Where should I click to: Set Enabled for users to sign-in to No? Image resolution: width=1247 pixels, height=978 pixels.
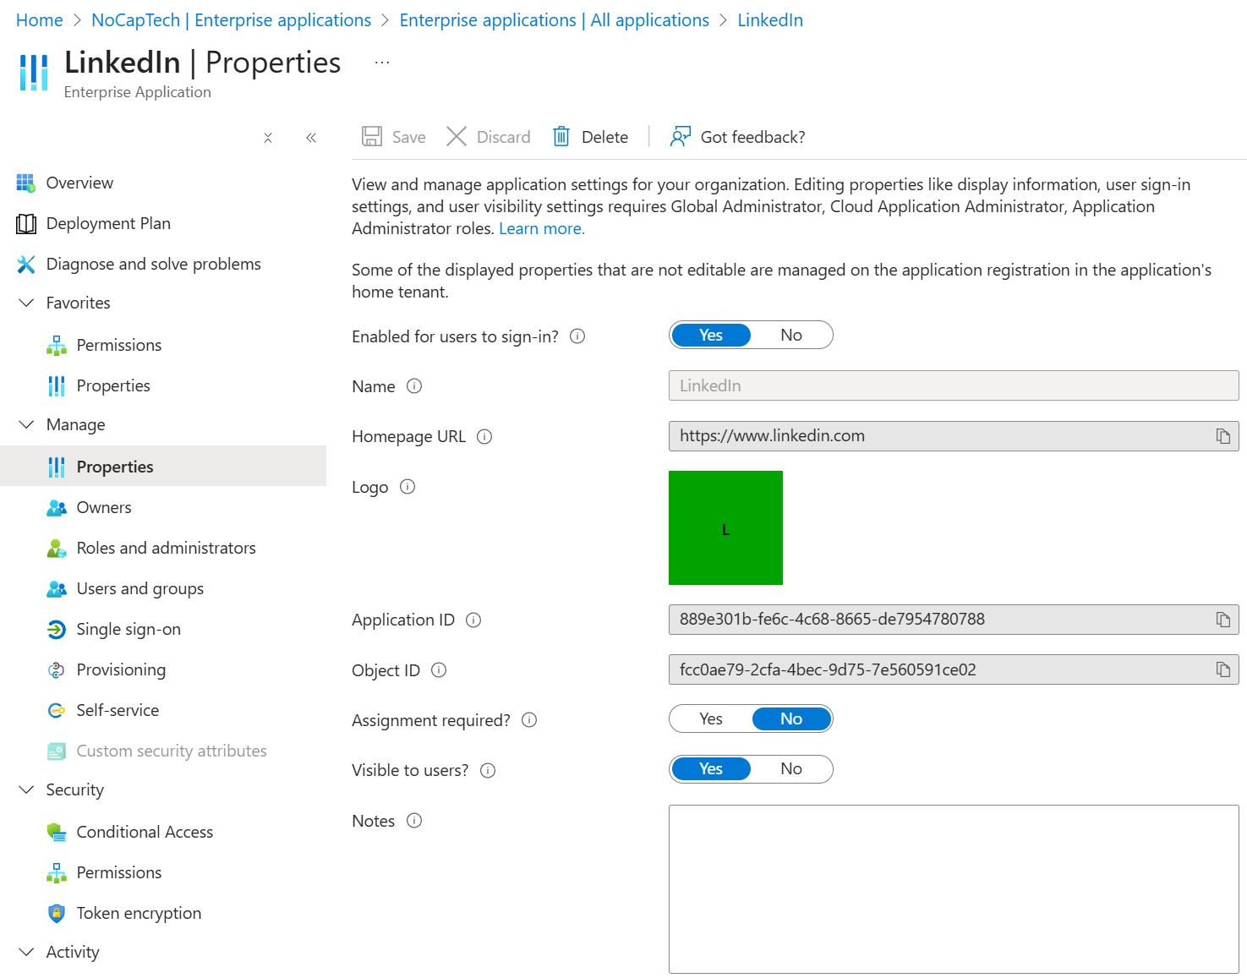point(791,336)
